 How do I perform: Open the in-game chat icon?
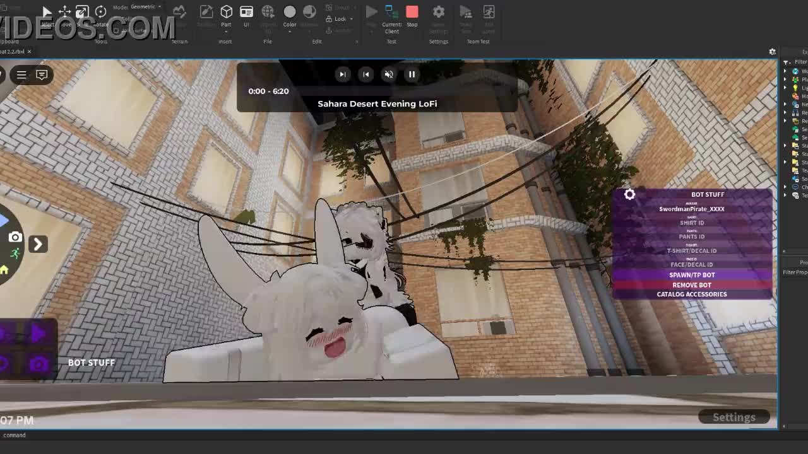[42, 75]
